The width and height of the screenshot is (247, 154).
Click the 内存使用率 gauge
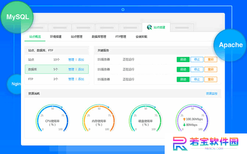point(99,118)
